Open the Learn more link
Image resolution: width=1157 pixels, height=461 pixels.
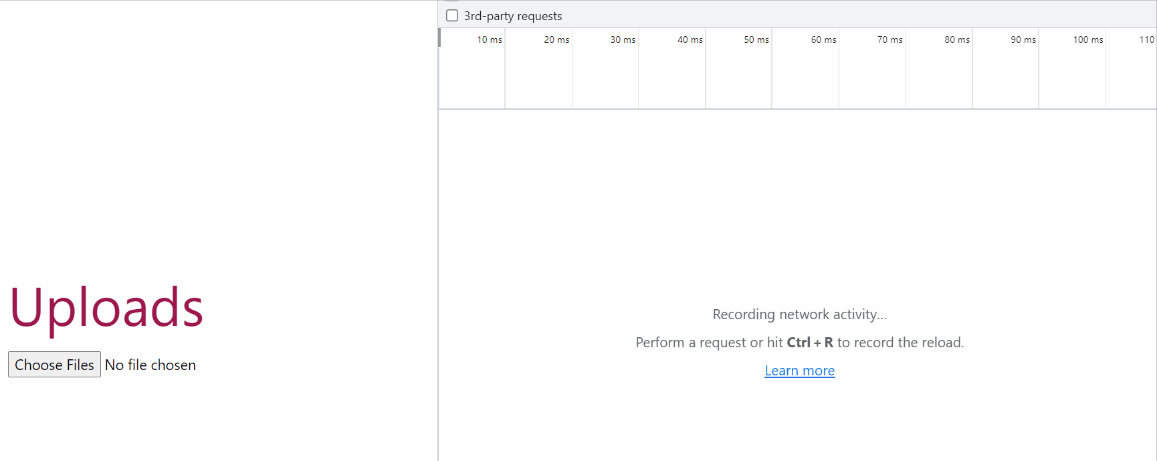pos(799,371)
